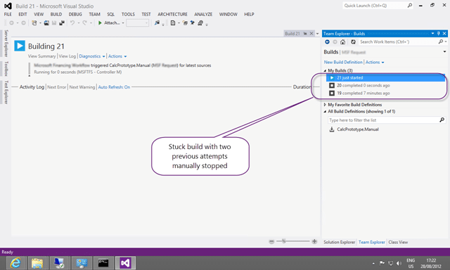Image resolution: width=450 pixels, height=270 pixels.
Task: Click the last icon in the right toolbar
Action: pos(200,23)
